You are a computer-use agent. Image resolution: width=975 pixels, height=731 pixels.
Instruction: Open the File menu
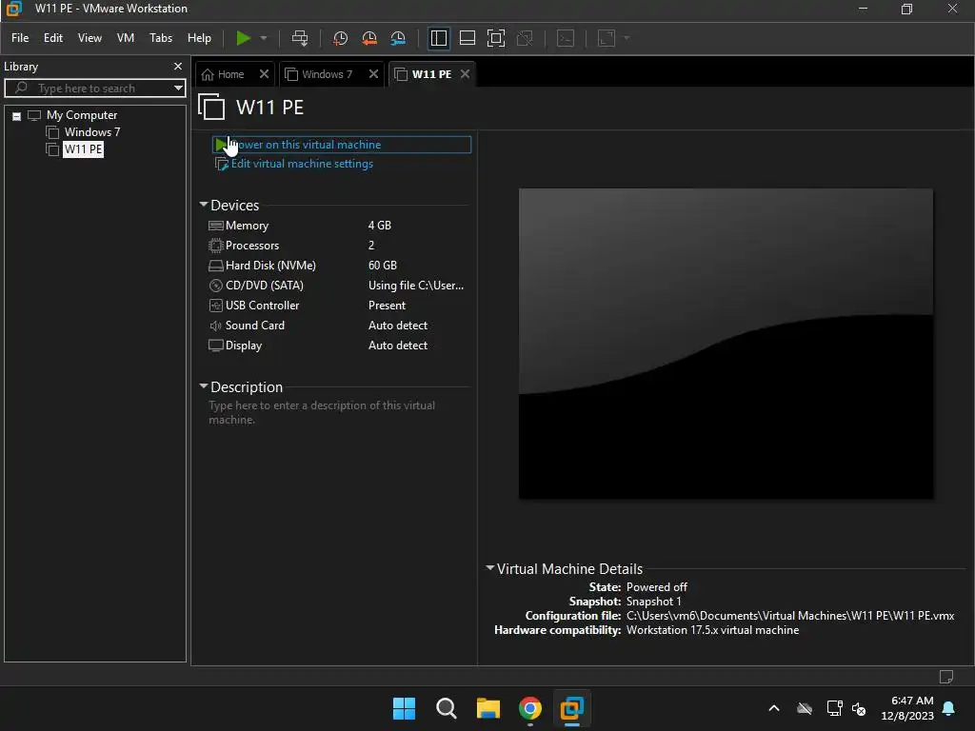(20, 38)
